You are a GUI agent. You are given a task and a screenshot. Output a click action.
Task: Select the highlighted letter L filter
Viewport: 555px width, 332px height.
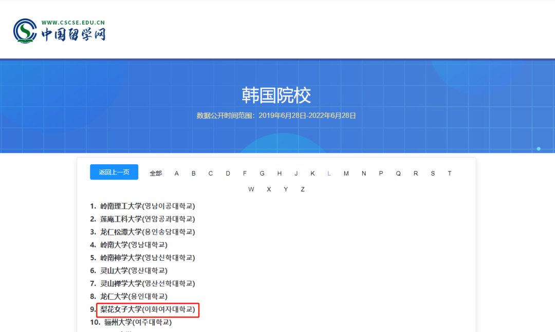(329, 173)
